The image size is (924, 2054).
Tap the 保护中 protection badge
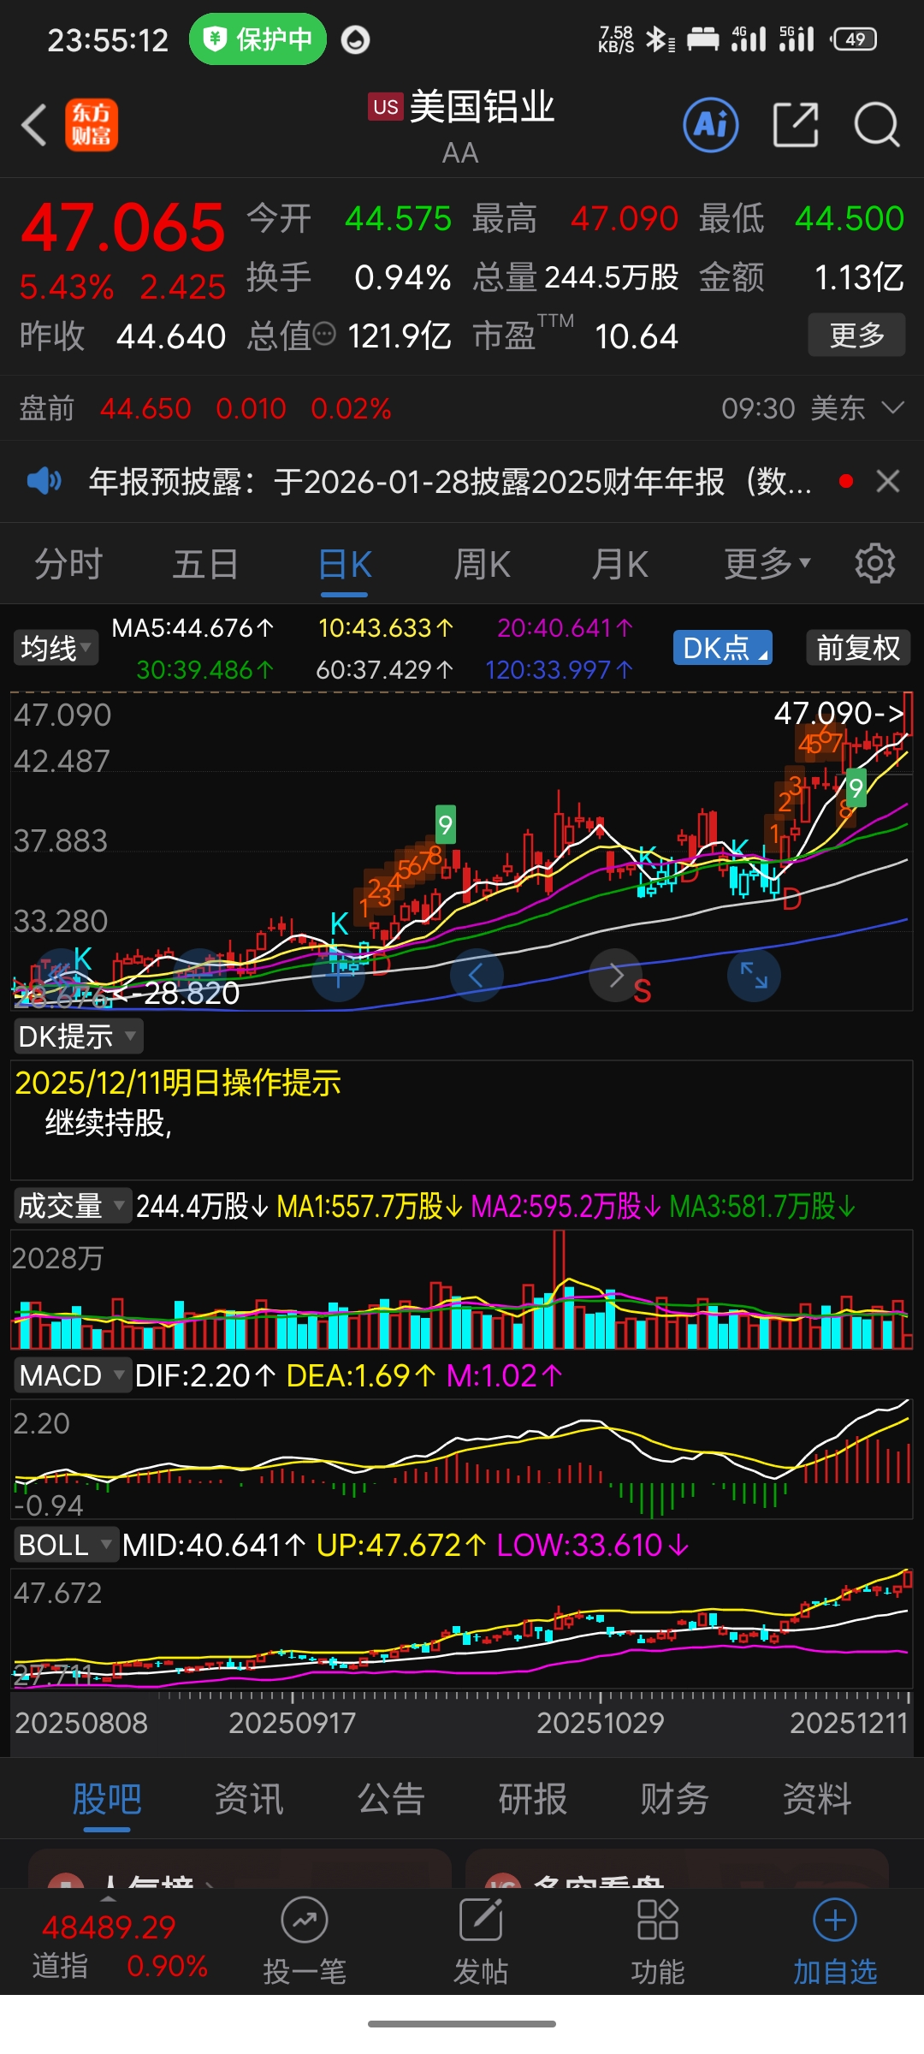point(258,39)
